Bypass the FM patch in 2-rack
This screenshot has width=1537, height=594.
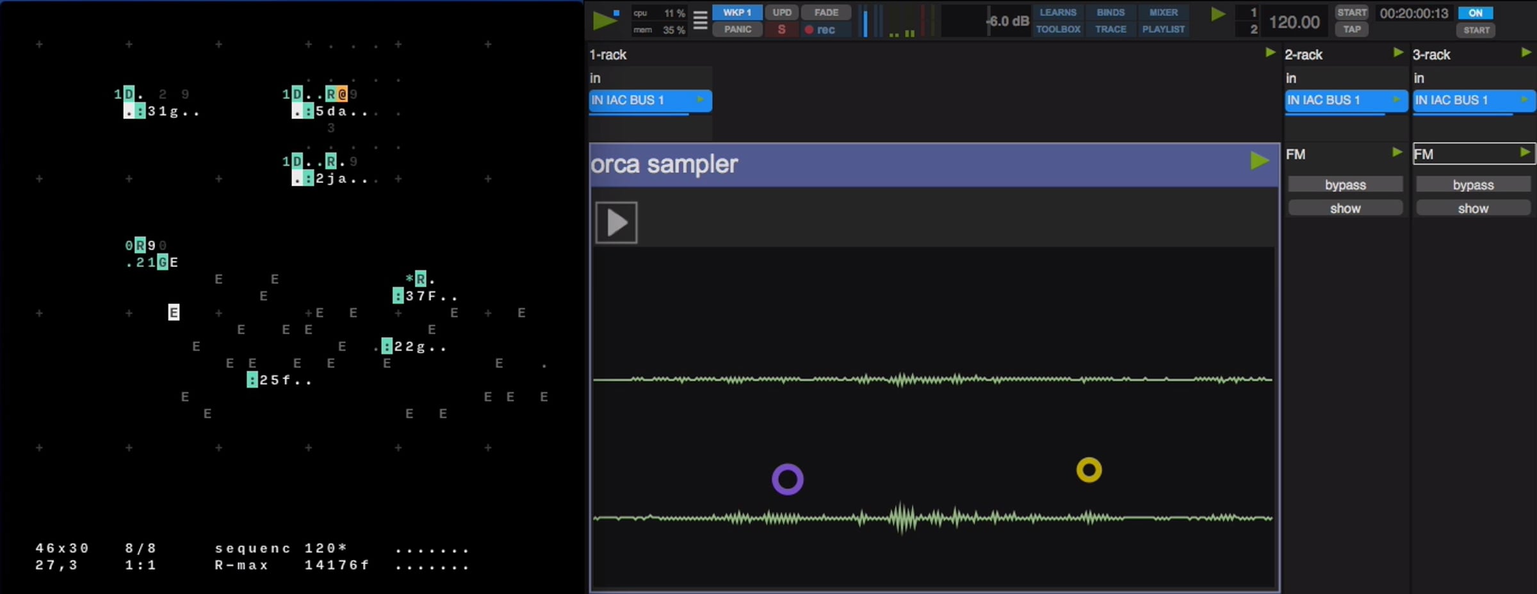[1345, 185]
